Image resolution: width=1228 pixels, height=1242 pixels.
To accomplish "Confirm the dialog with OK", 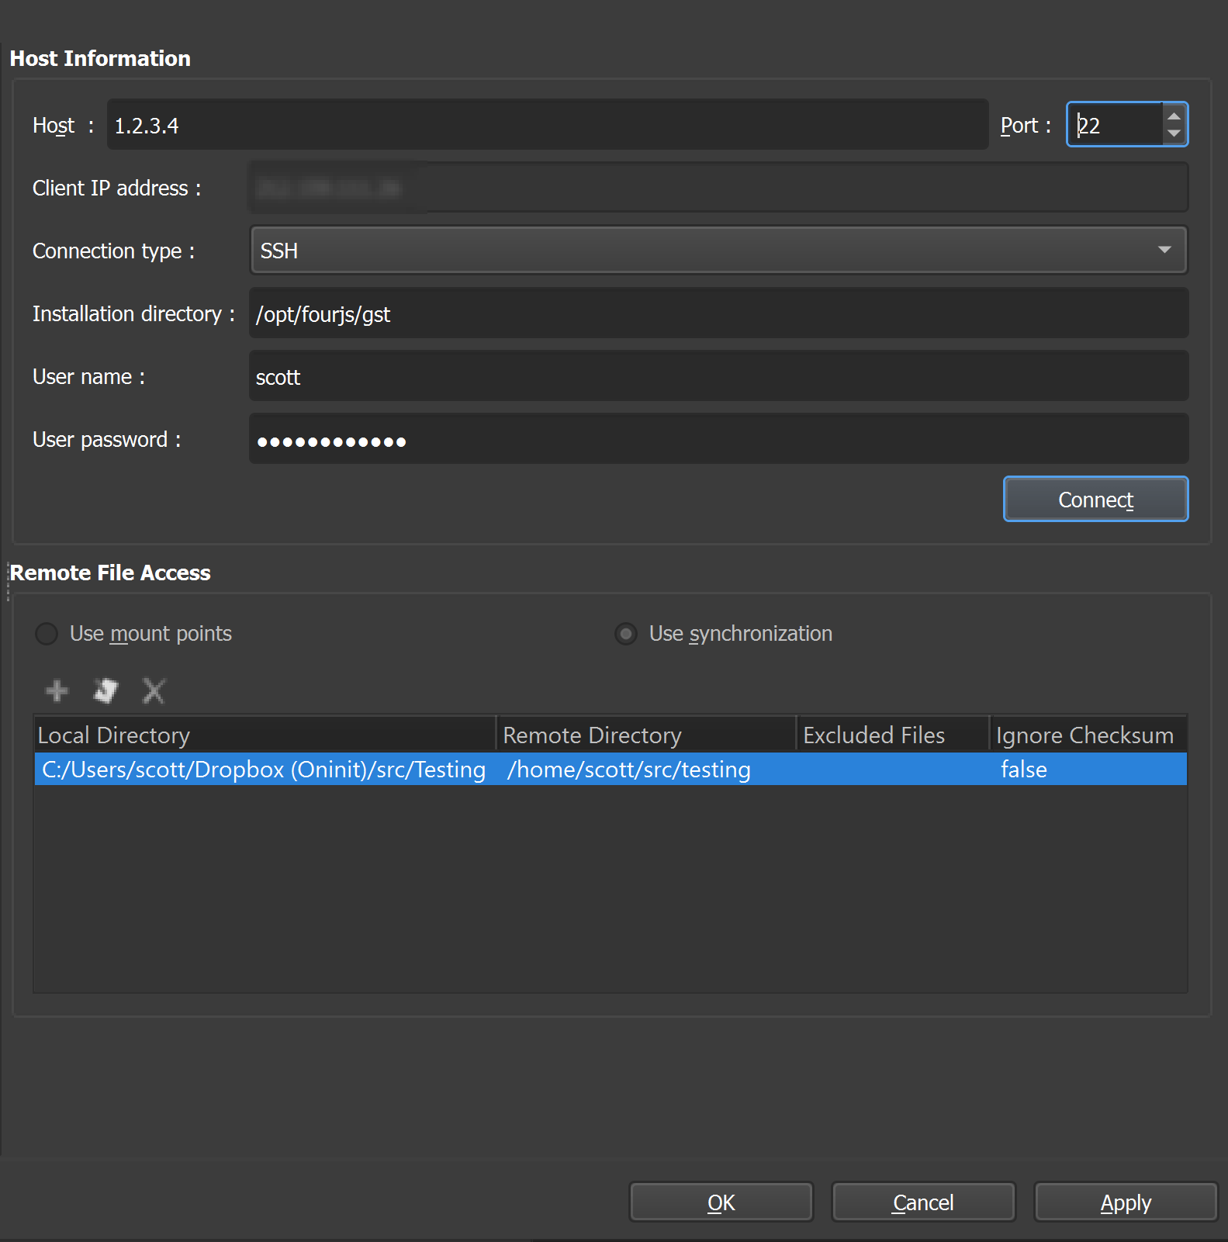I will 721,1202.
